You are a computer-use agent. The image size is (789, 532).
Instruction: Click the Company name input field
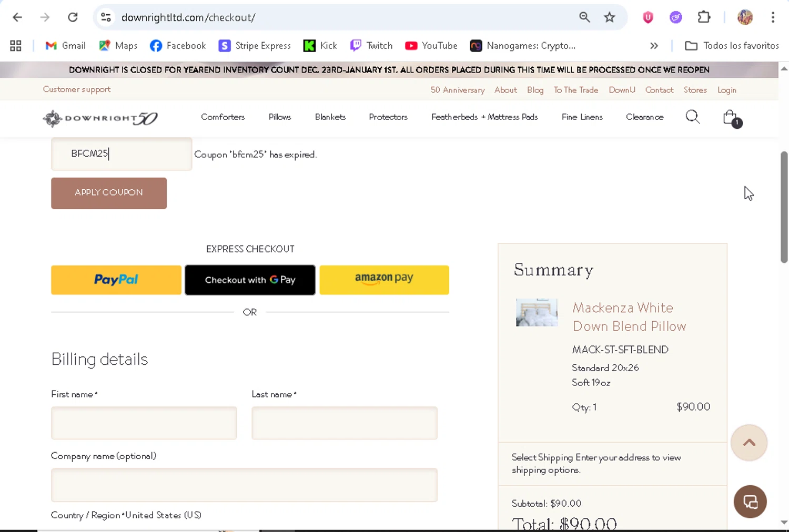[244, 485]
